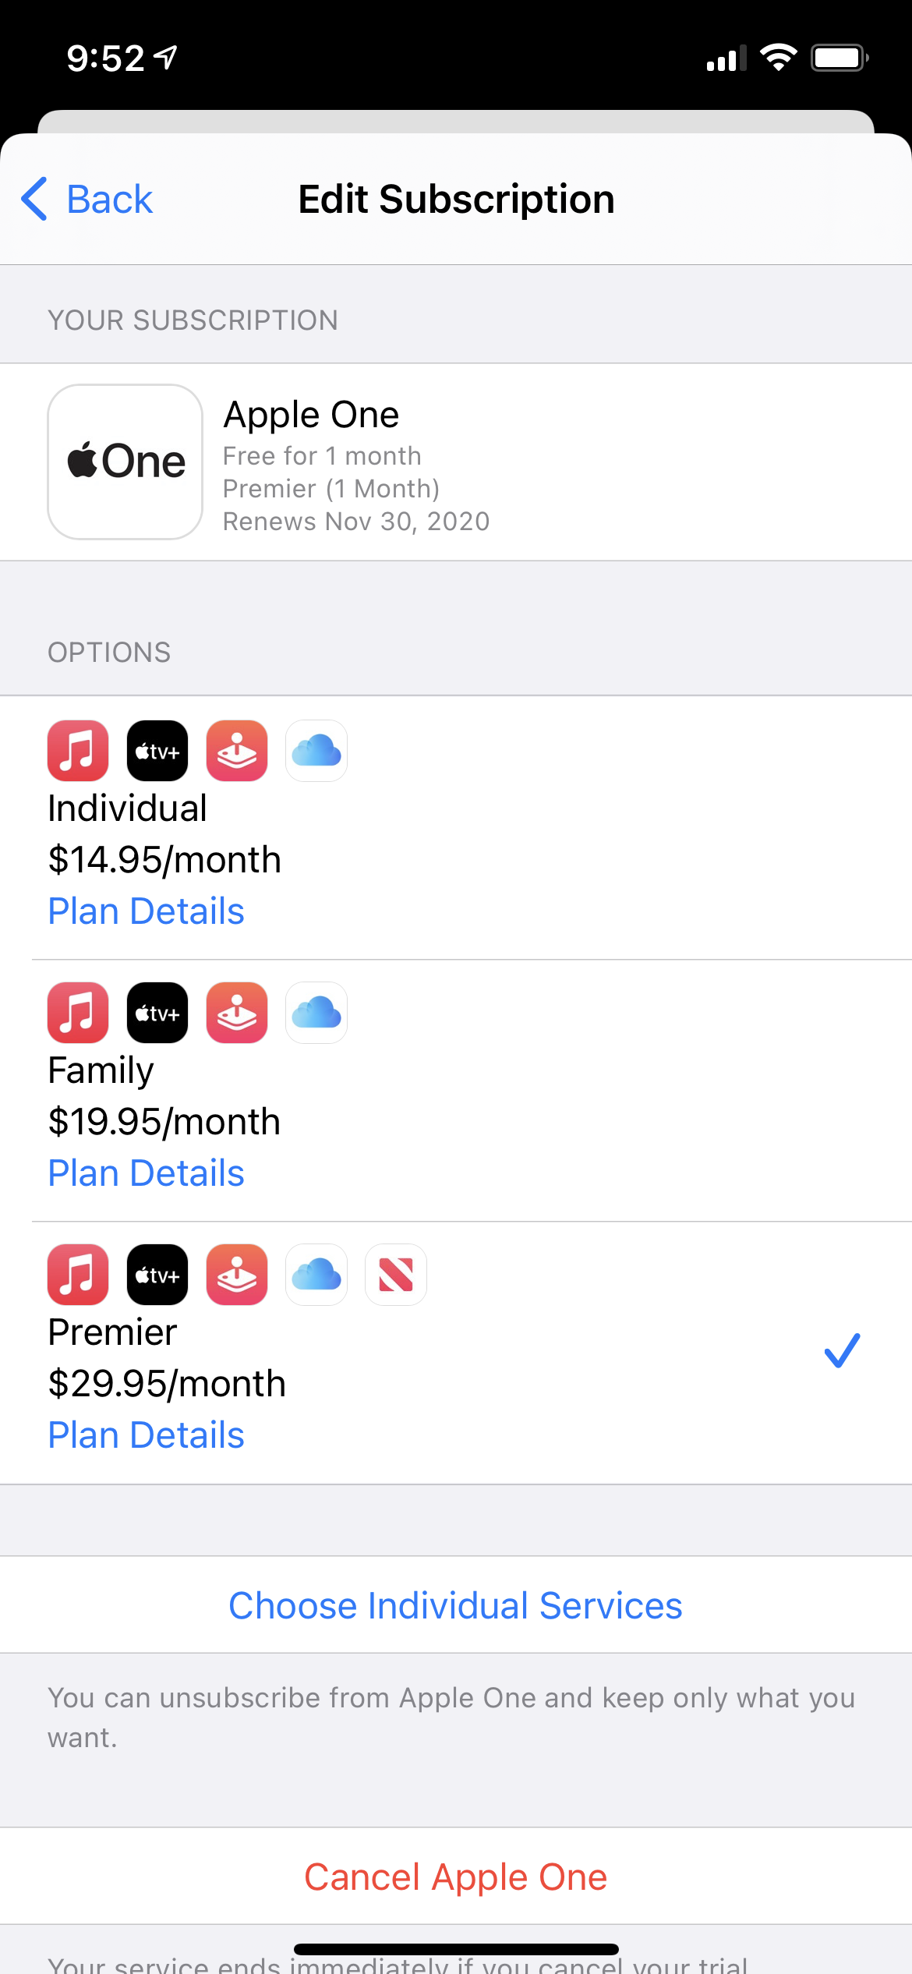Open Plan Details for Family plan
This screenshot has width=912, height=1974.
pyautogui.click(x=147, y=1173)
